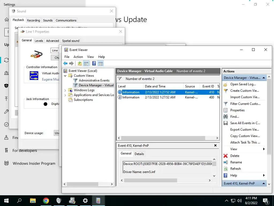This screenshot has width=274, height=206.
Task: Click Import Custom View action
Action: pyautogui.click(x=245, y=97)
